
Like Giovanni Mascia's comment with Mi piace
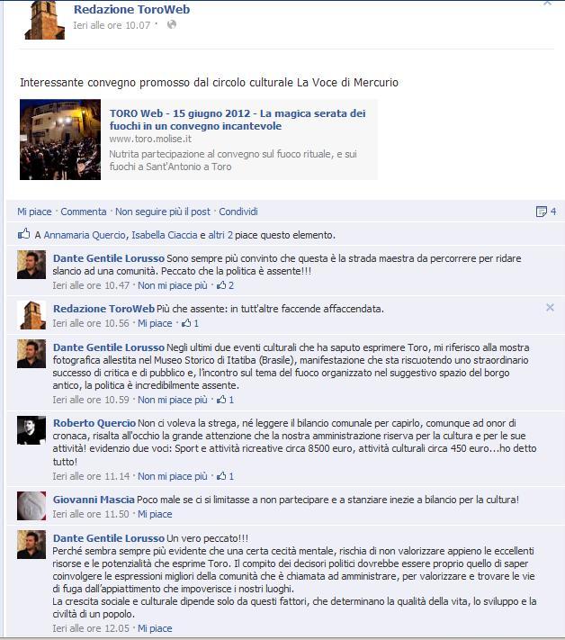[x=155, y=514]
